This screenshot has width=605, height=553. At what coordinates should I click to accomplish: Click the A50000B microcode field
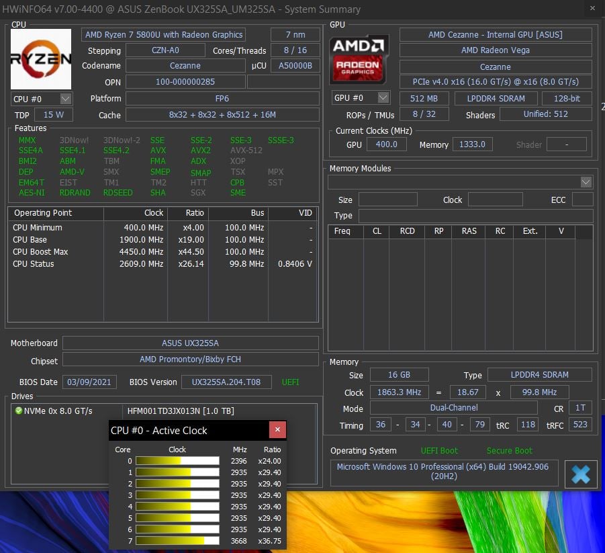(x=295, y=66)
